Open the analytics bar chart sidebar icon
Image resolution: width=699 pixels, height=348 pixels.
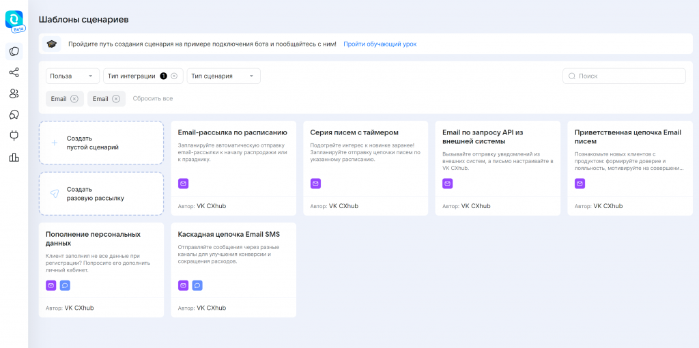14,157
